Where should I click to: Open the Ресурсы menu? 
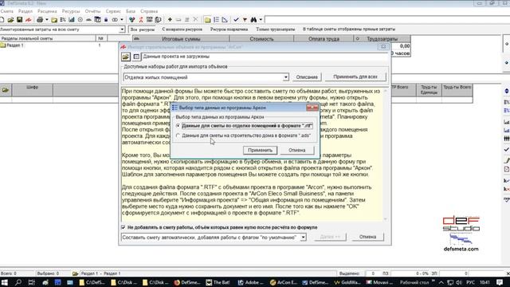[x=71, y=11]
